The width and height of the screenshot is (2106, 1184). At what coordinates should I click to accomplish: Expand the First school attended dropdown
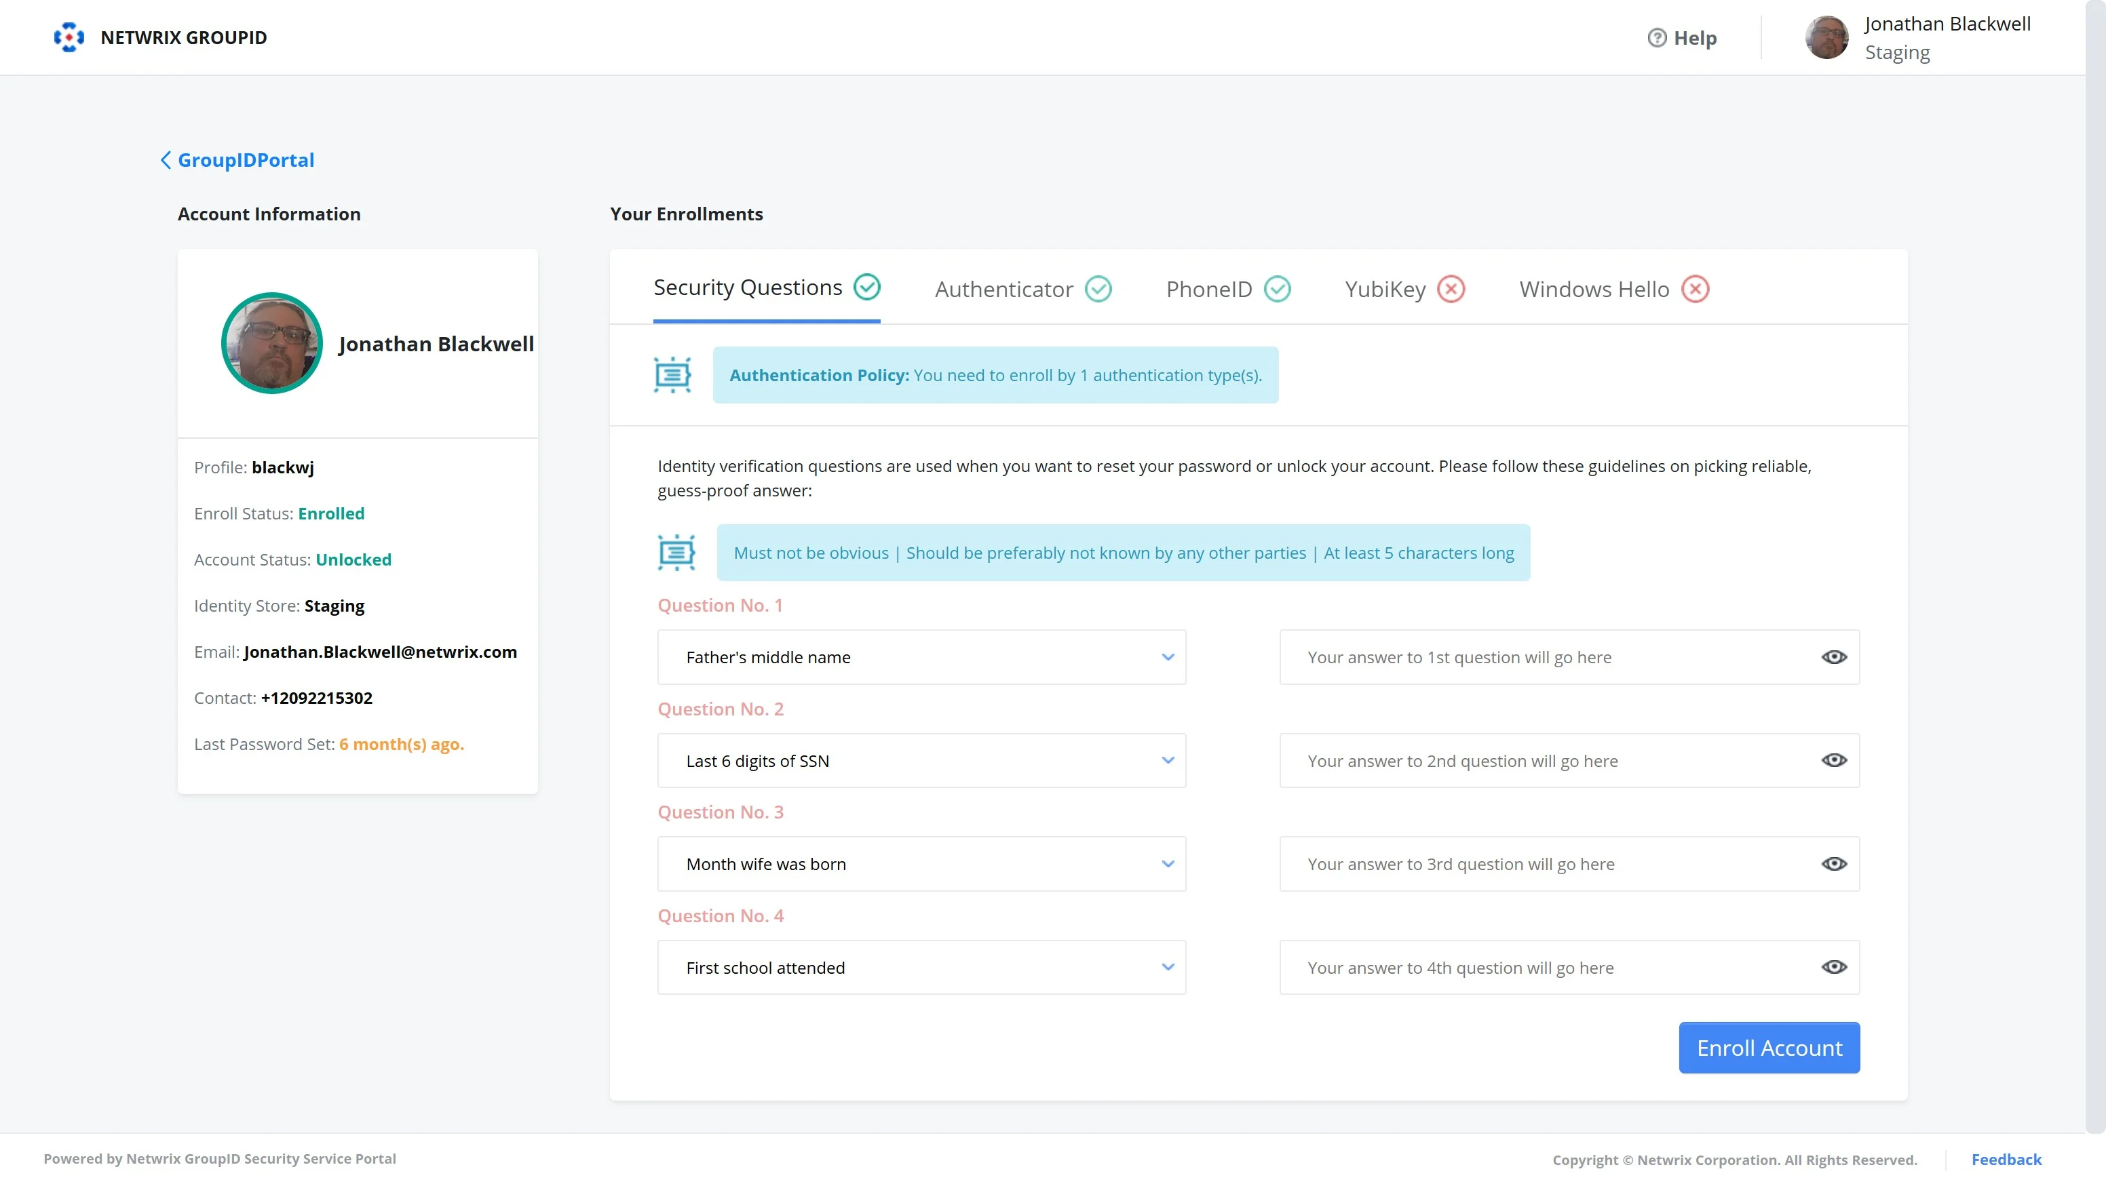(921, 966)
